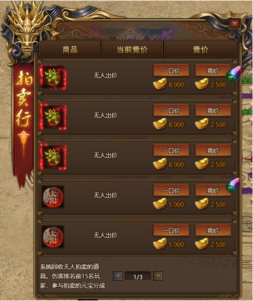Click the gold ingot next to the first 8,000 price
Image resolution: width=253 pixels, height=301 pixels.
pos(159,84)
